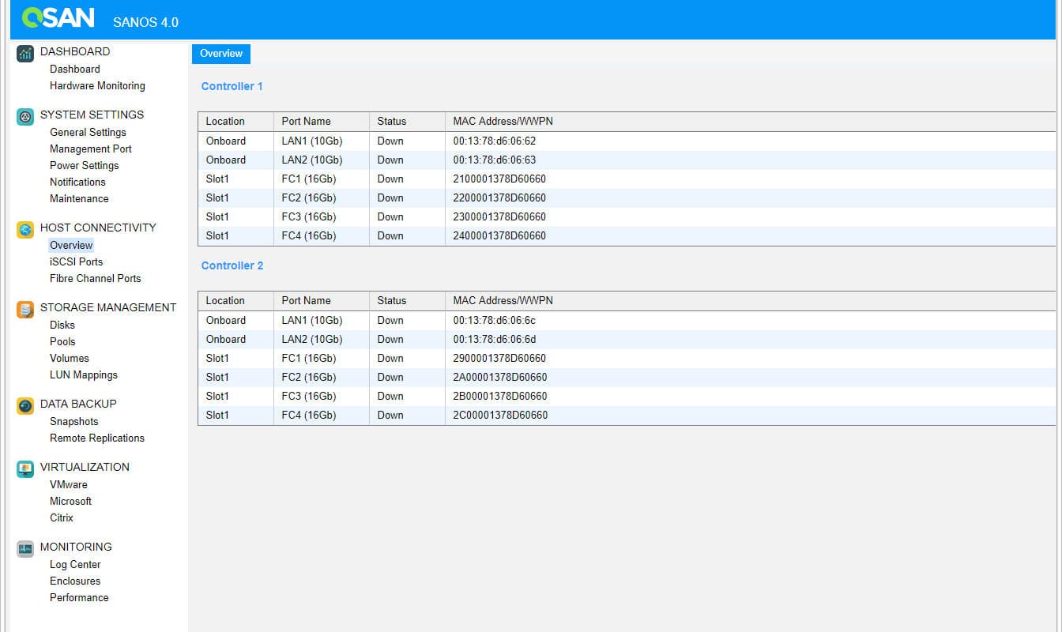Select MAC address 00:13:78:d6:06:62
This screenshot has height=632, width=1062.
point(494,141)
